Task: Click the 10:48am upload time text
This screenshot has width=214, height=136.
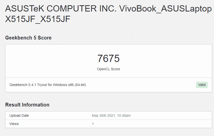Action: [124, 115]
